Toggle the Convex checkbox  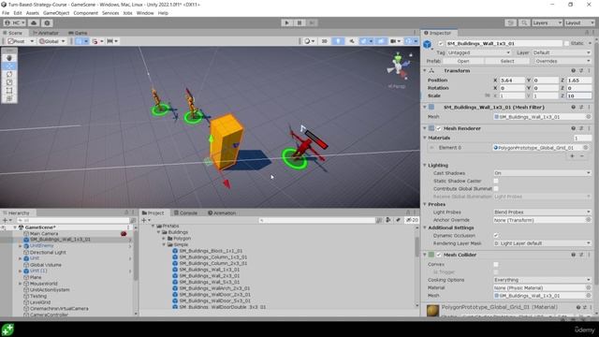pos(496,264)
